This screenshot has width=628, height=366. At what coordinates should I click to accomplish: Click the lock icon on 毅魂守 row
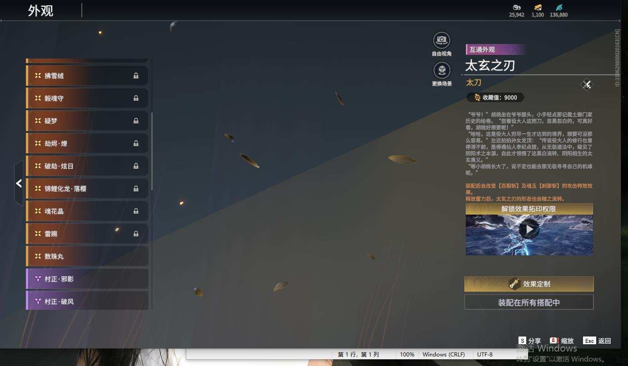[x=136, y=98]
